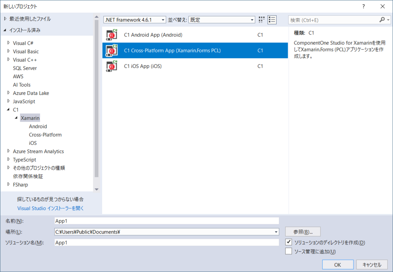Expand the Azure Stream Analytics node

tap(9, 151)
